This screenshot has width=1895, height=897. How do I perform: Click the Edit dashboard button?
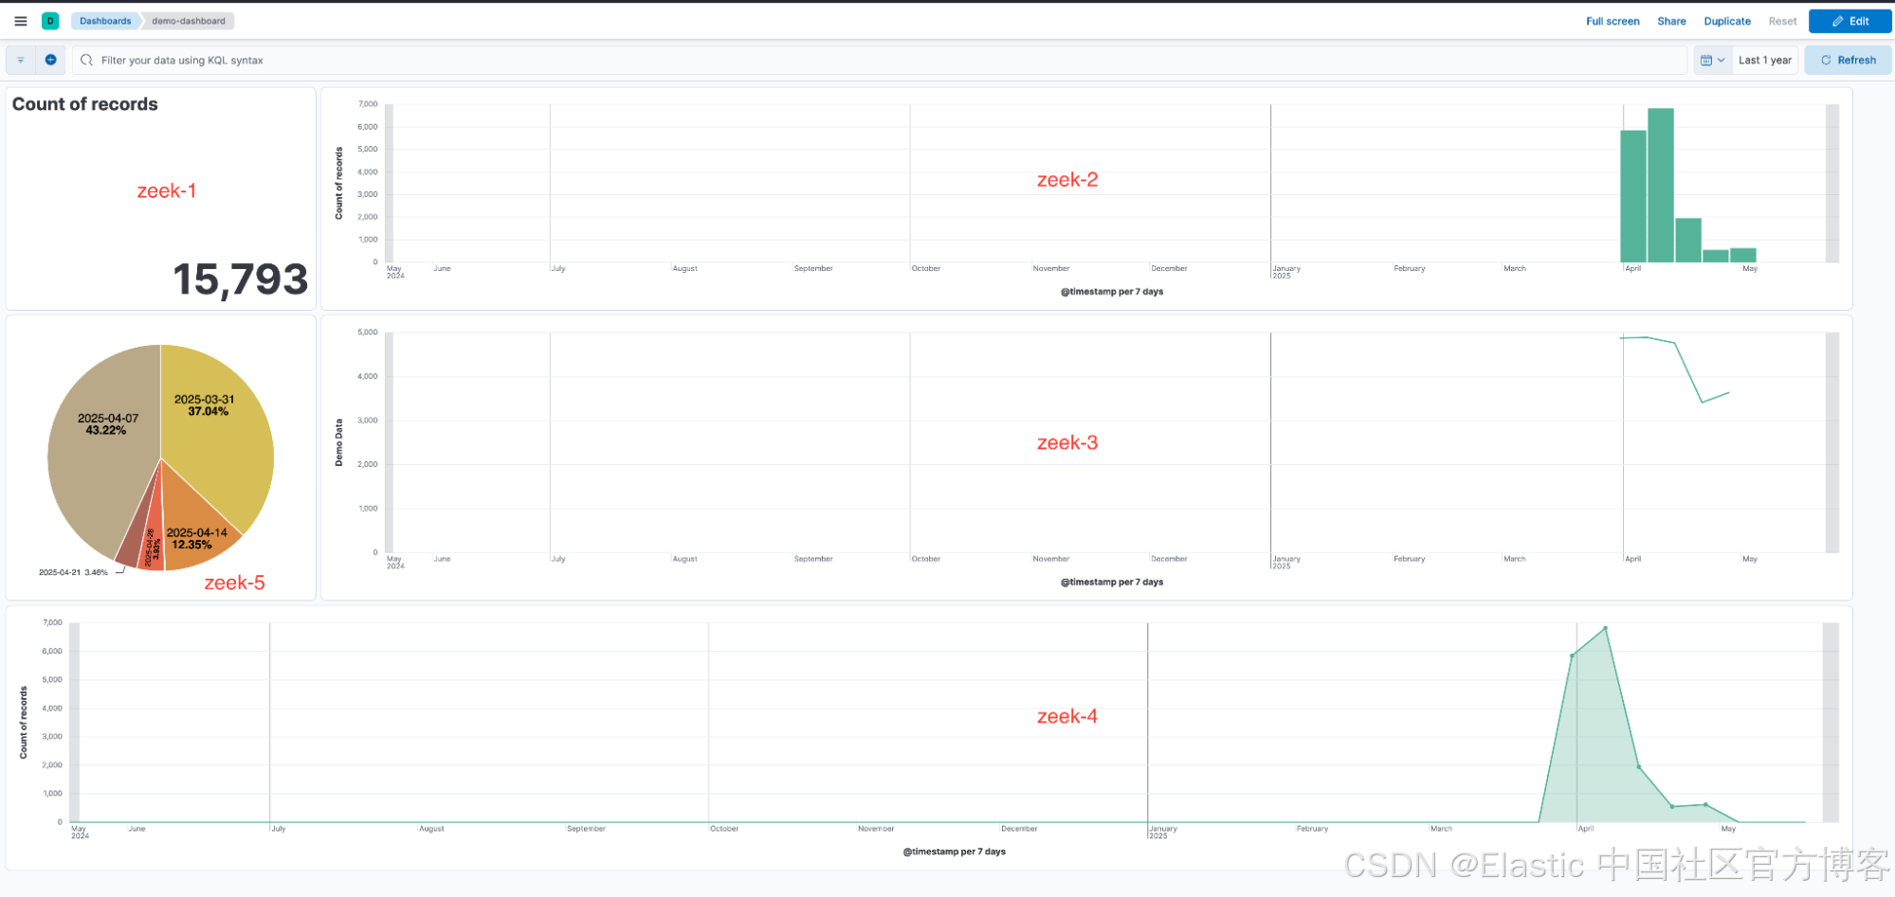[1849, 21]
